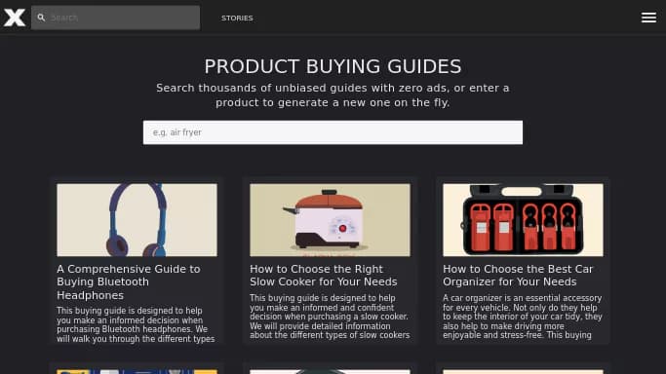Screen dimensions: 666x374
Task: Focus the top search field
Action: pos(115,18)
